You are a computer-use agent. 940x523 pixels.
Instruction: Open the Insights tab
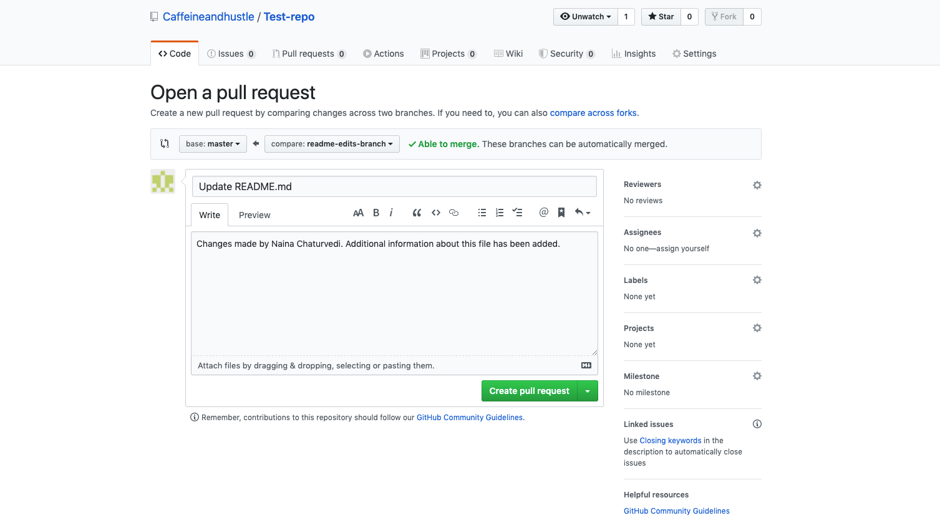[634, 54]
